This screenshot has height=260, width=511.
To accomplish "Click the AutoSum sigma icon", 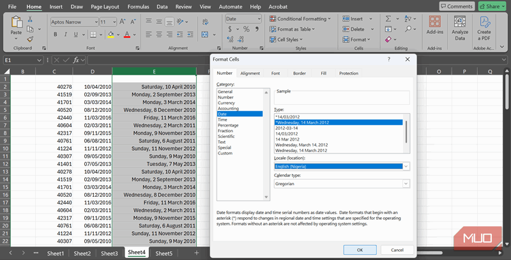I will coord(388,19).
